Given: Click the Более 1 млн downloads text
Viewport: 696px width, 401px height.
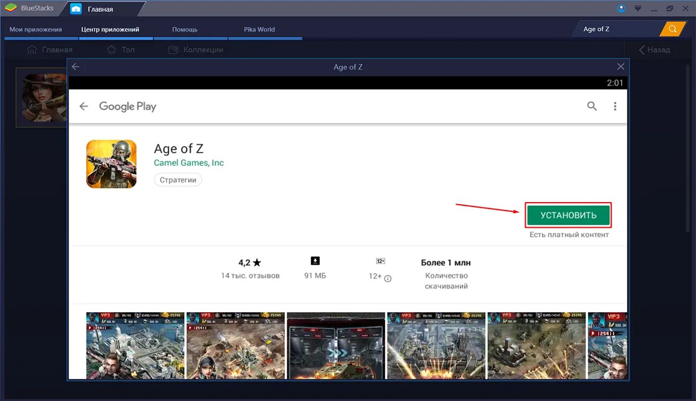Looking at the screenshot, I should click(x=446, y=263).
